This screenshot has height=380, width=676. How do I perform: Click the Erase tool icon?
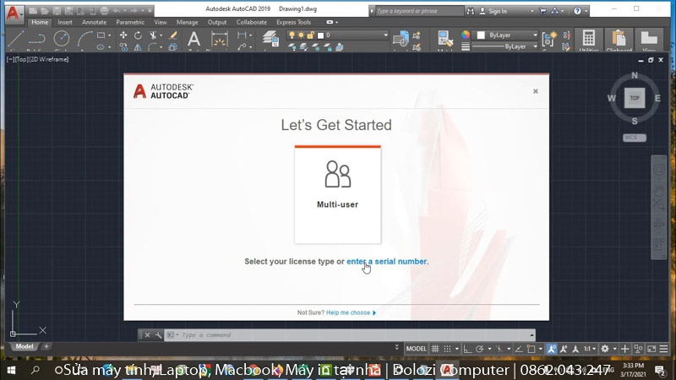tap(173, 35)
